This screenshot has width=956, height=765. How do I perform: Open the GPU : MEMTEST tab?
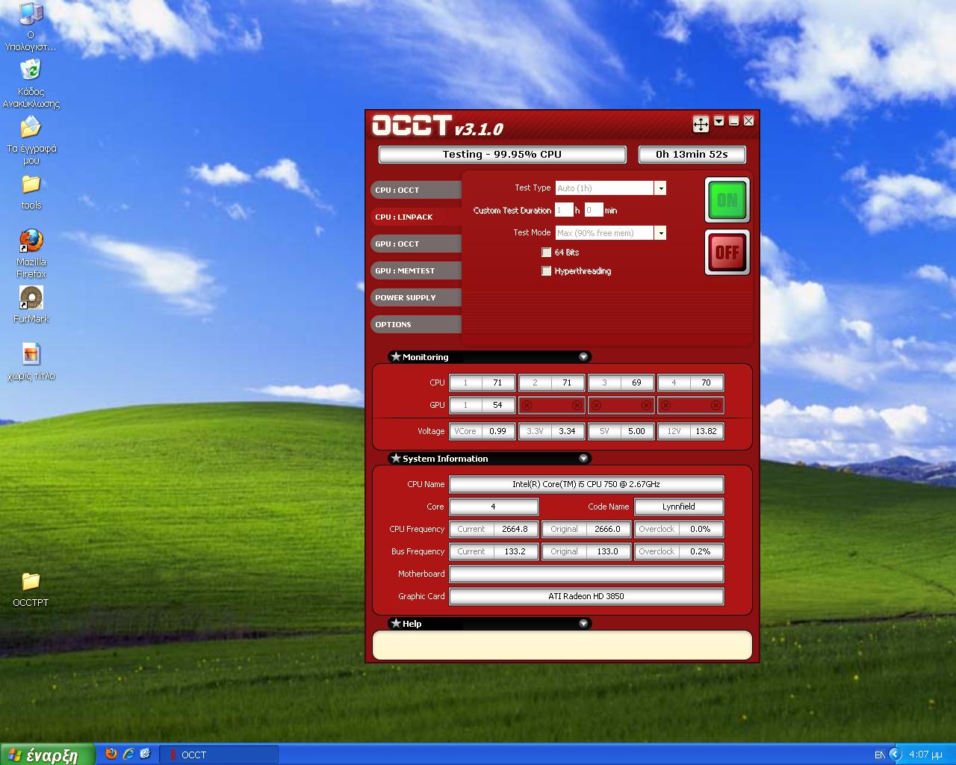pyautogui.click(x=416, y=270)
